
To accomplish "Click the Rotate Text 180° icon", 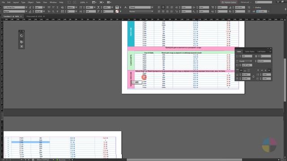I will click(x=265, y=70).
